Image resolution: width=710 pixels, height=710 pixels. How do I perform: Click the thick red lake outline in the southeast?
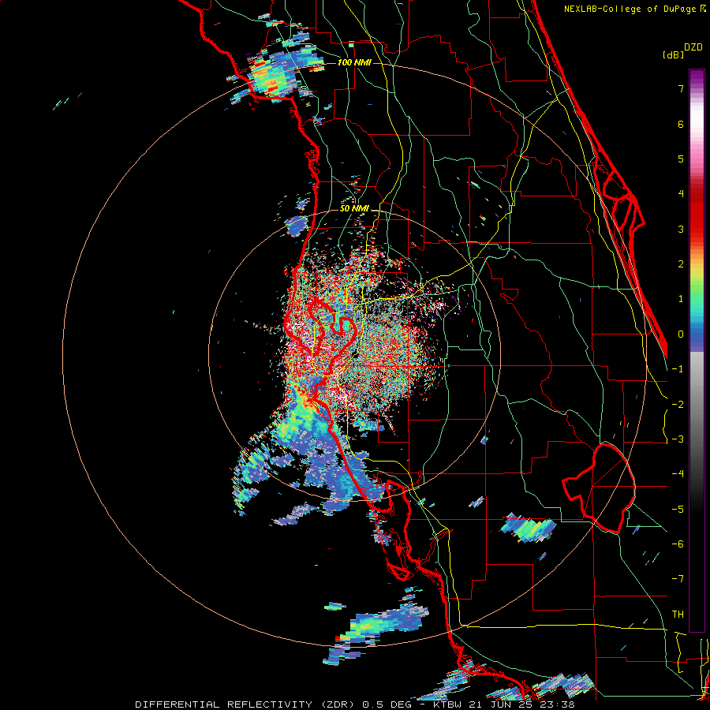point(599,488)
